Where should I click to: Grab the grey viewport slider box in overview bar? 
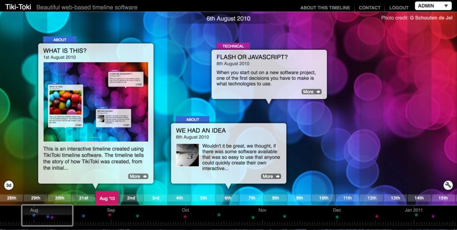[x=47, y=215]
